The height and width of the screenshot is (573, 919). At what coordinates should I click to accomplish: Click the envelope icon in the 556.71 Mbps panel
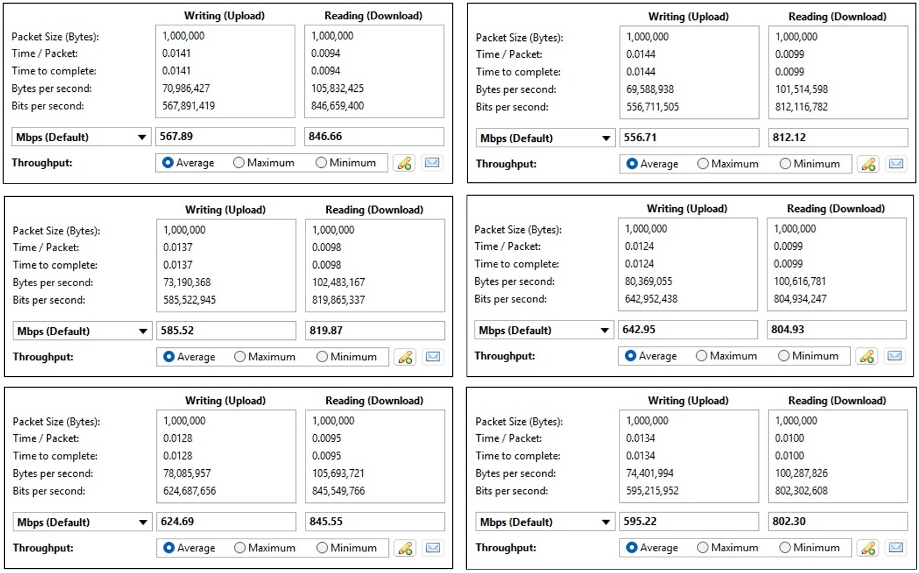[x=896, y=164]
